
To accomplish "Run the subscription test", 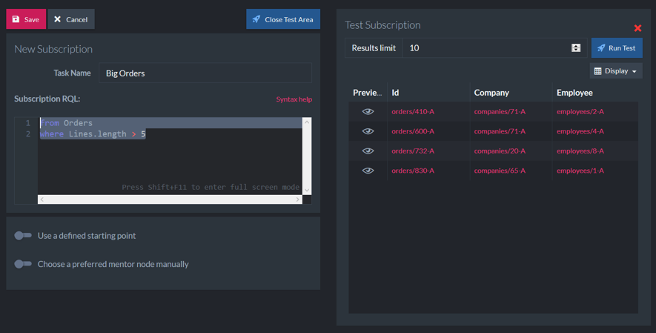I will point(617,48).
